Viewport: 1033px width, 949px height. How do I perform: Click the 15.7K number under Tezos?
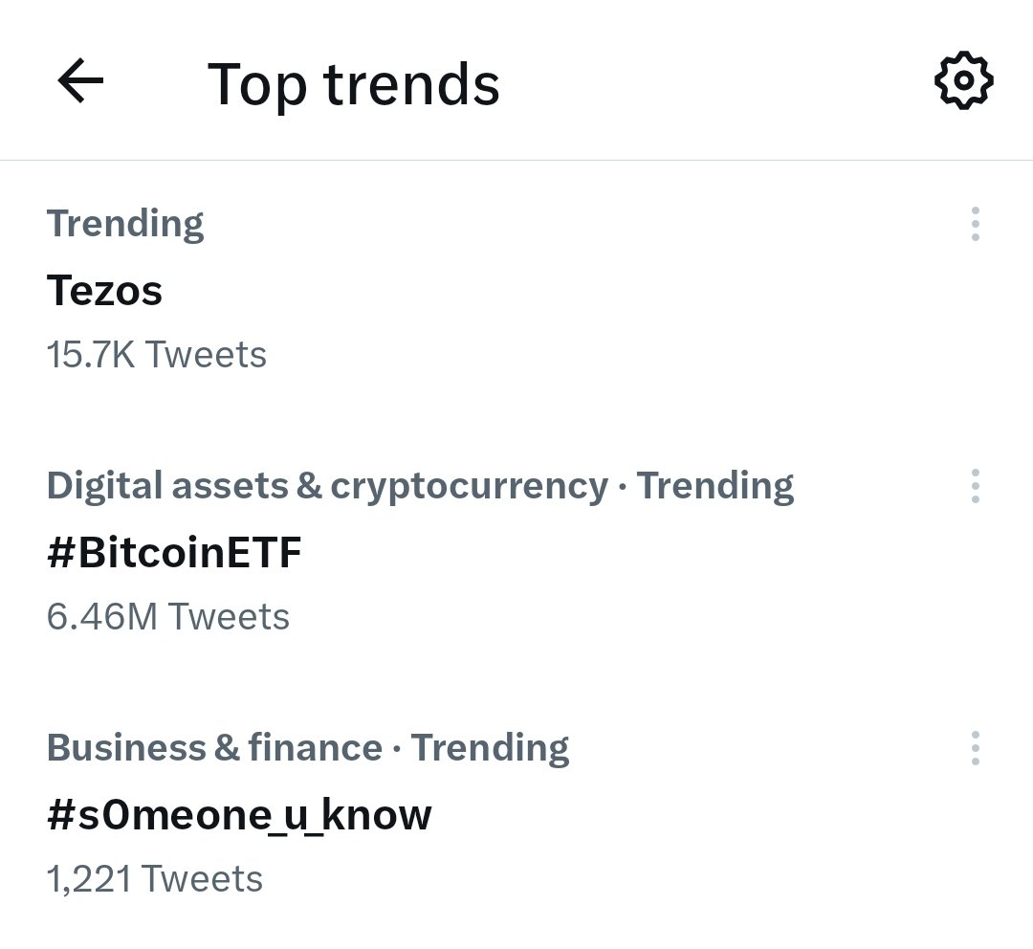click(x=90, y=355)
